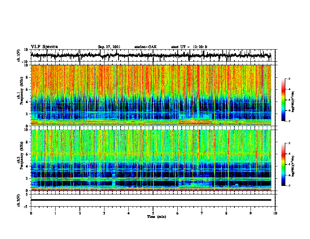Screen dimensions: 310x239
Task: Click time axis tick label "3"
Action: point(104,213)
